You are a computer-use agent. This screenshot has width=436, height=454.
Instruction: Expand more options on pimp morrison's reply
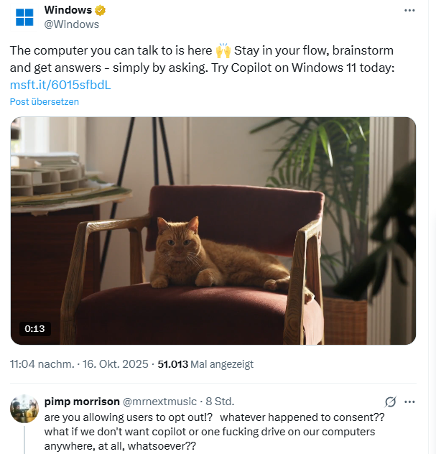410,402
